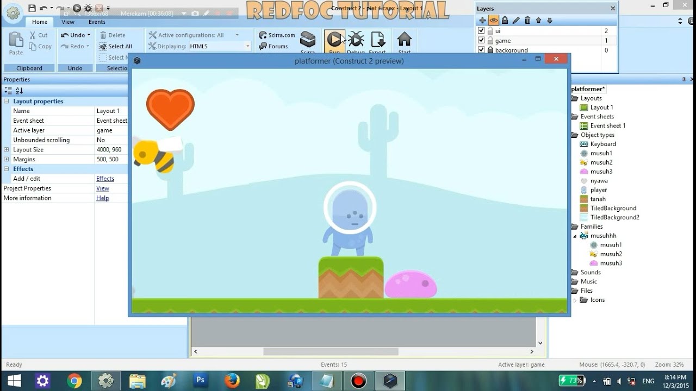Image resolution: width=696 pixels, height=391 pixels.
Task: Click the quick access Run play icon
Action: [x=77, y=8]
